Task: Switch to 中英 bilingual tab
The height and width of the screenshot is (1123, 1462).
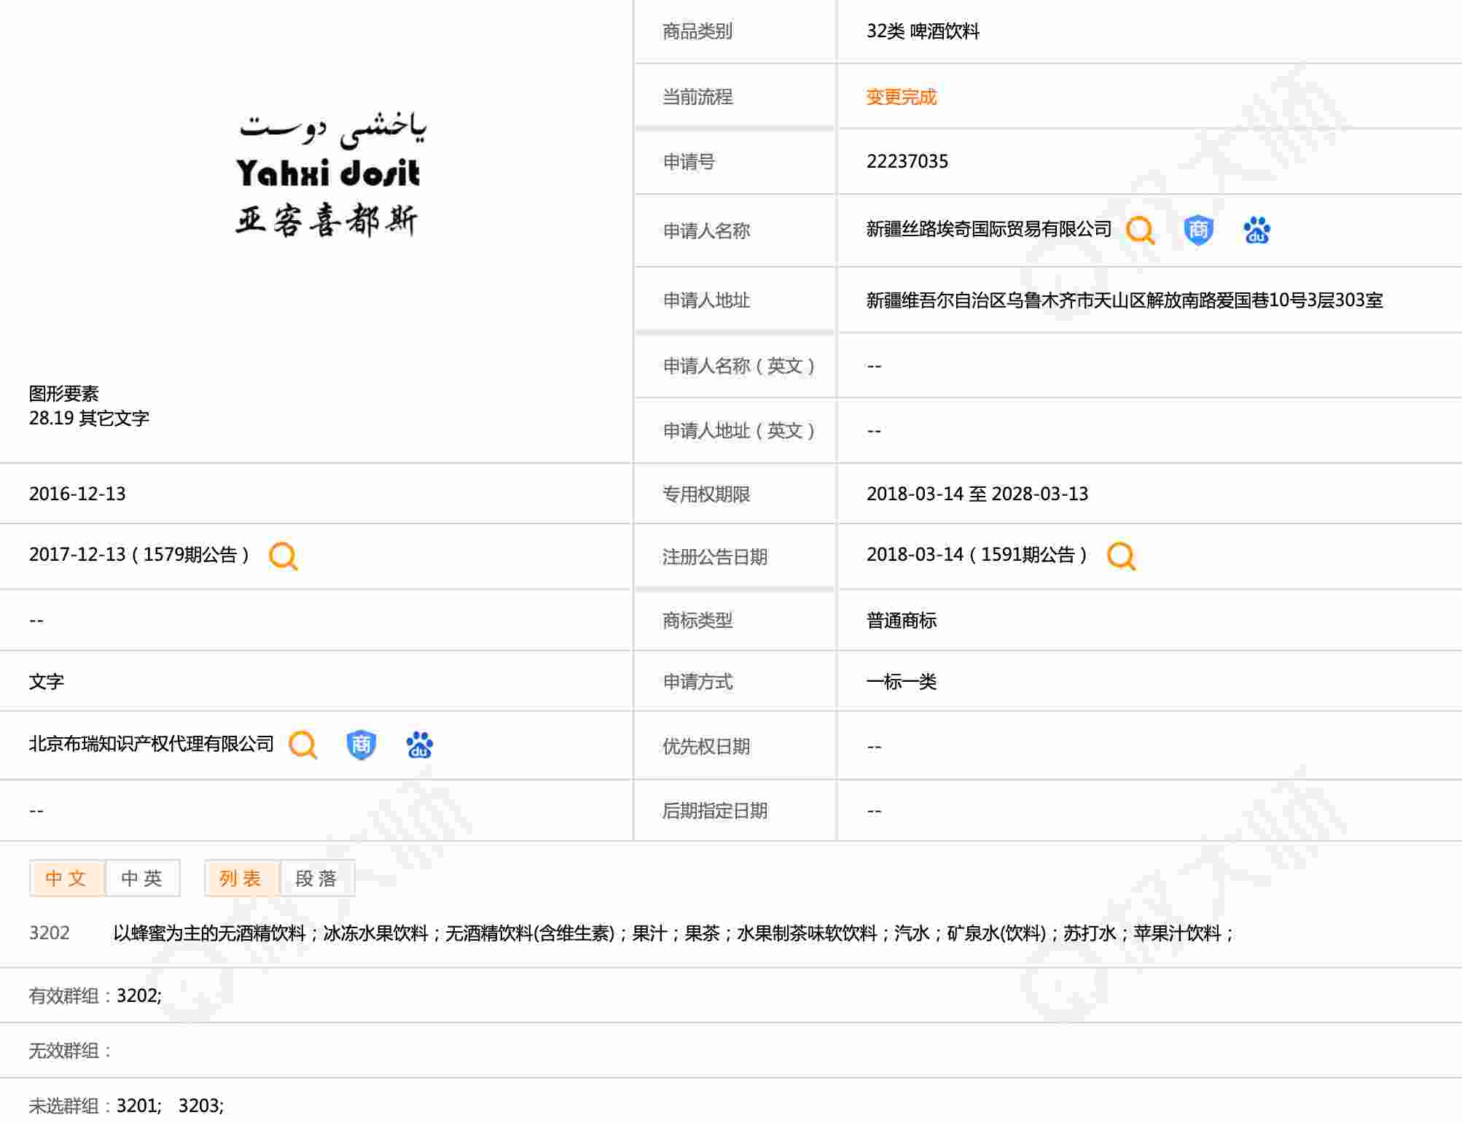Action: 142,878
